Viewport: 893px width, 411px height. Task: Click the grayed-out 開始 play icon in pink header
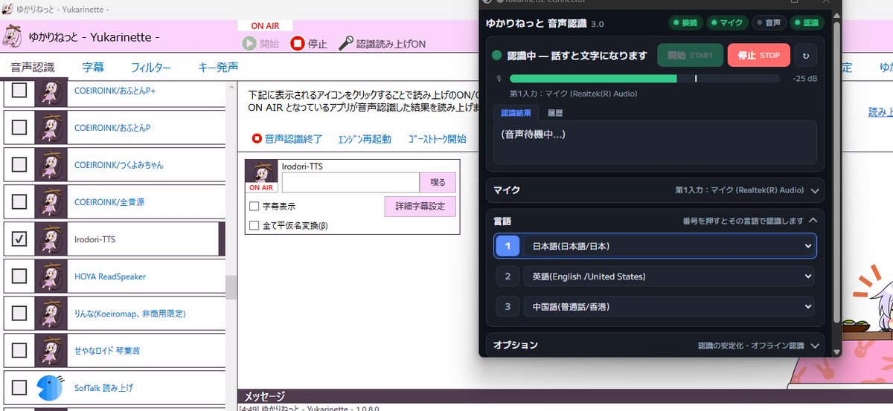(x=249, y=44)
